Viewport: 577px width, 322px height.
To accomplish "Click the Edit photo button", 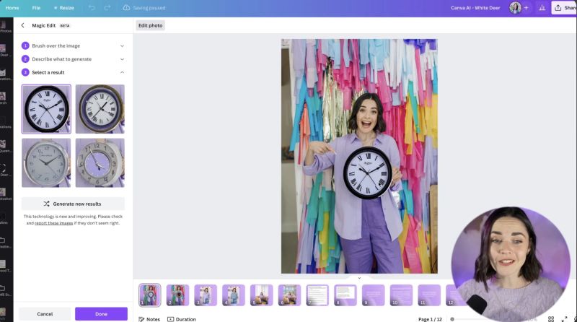I will coord(150,25).
